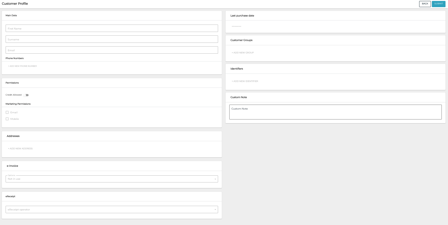Open the e-Invoice Options dropdown
This screenshot has height=225, width=448.
pyautogui.click(x=111, y=179)
